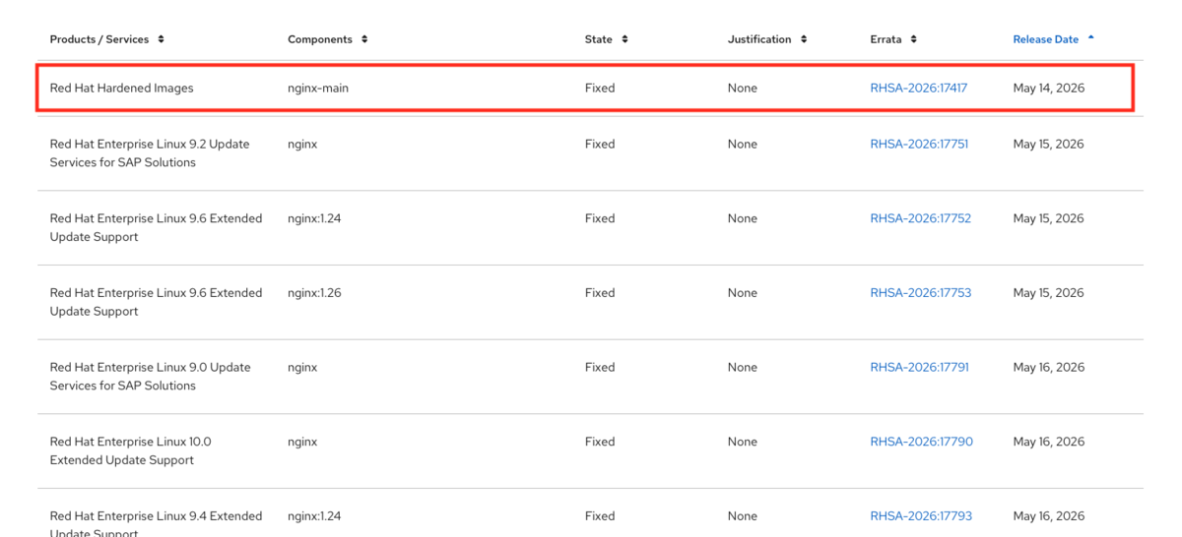Click 'May 16, 2026' in the RHSA-2026:17791 row
Screen dimensions: 1182x537
pos(1049,367)
